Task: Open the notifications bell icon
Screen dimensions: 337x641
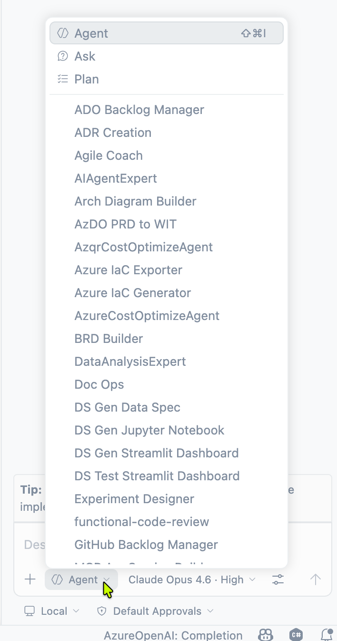Action: pyautogui.click(x=327, y=635)
